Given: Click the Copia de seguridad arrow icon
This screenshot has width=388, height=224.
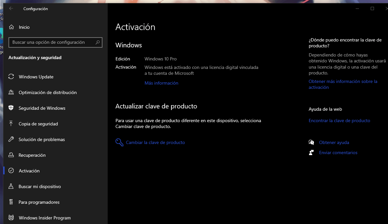Looking at the screenshot, I should pyautogui.click(x=11, y=123).
